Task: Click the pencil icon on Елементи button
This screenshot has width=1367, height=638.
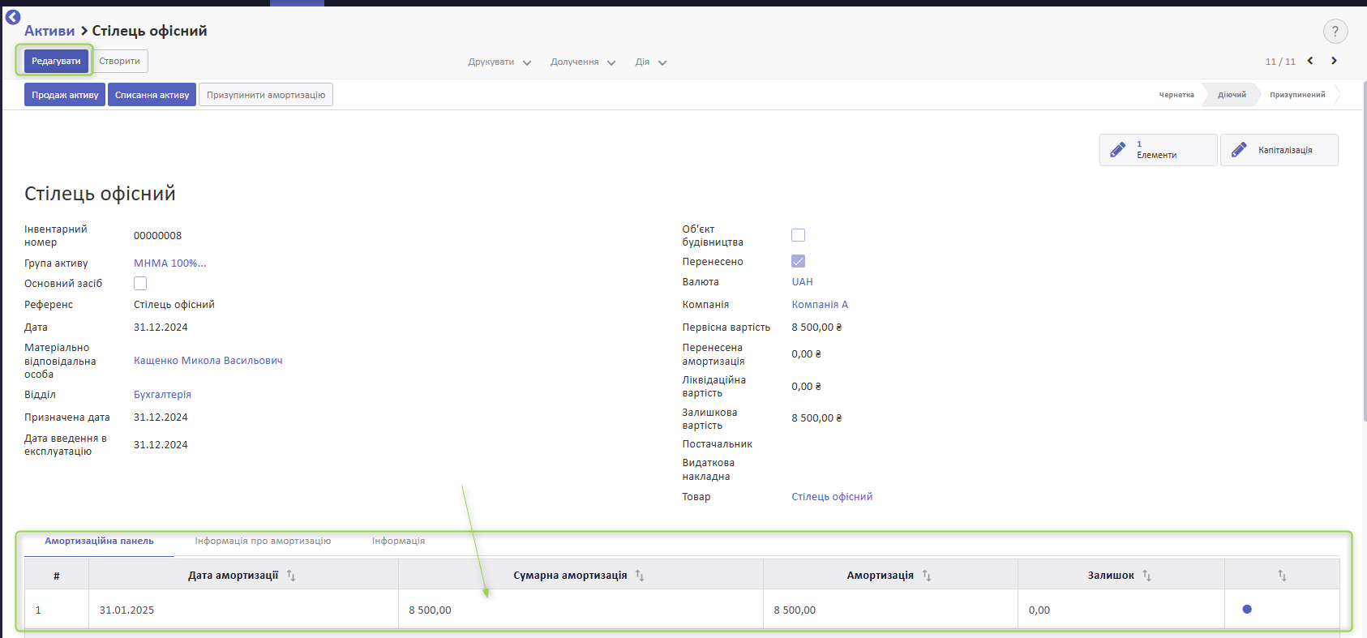Action: point(1117,150)
